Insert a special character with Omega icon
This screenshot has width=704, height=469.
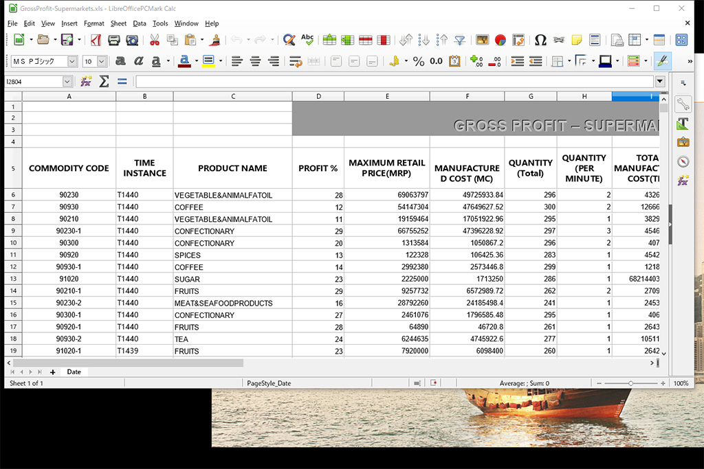pyautogui.click(x=540, y=40)
